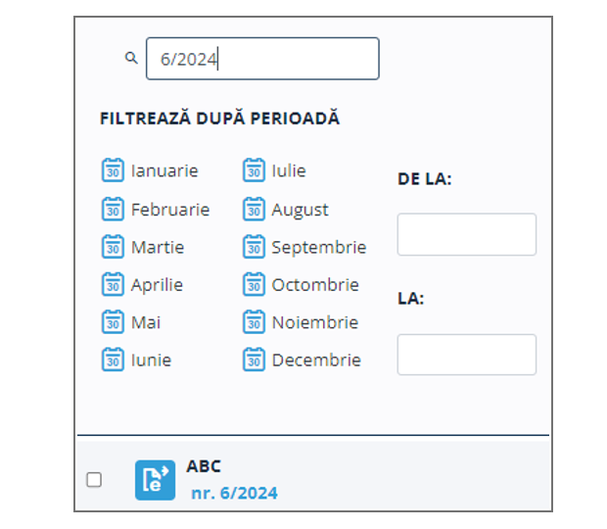Click the Aprilie calendar icon
The width and height of the screenshot is (607, 529).
[113, 285]
